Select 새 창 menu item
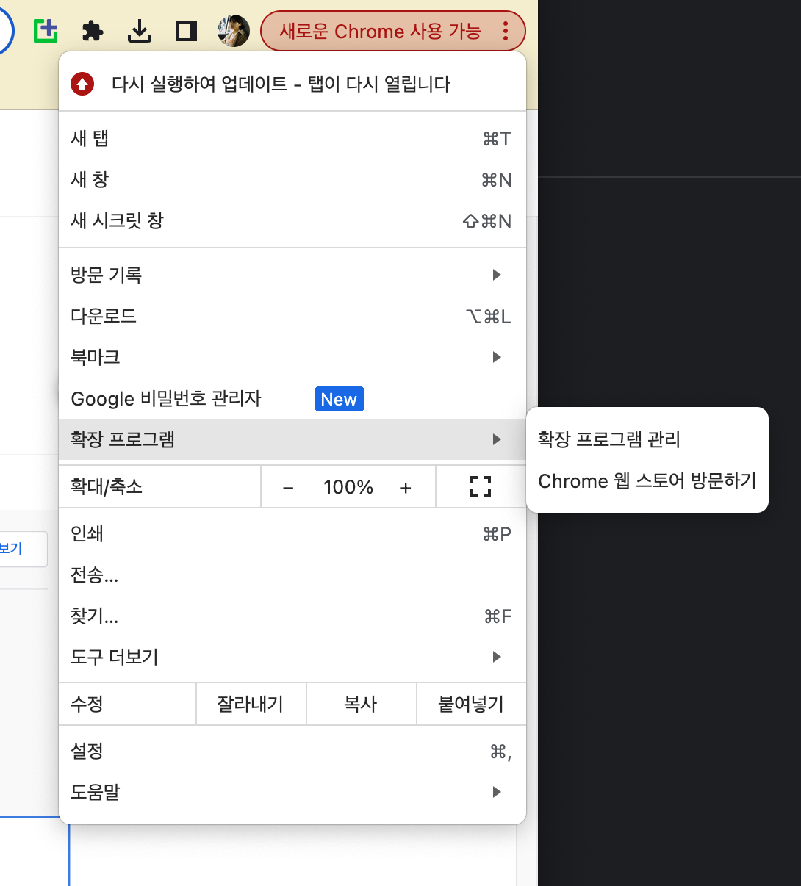 [292, 180]
